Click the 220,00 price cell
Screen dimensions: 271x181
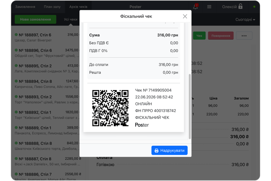[212, 114]
